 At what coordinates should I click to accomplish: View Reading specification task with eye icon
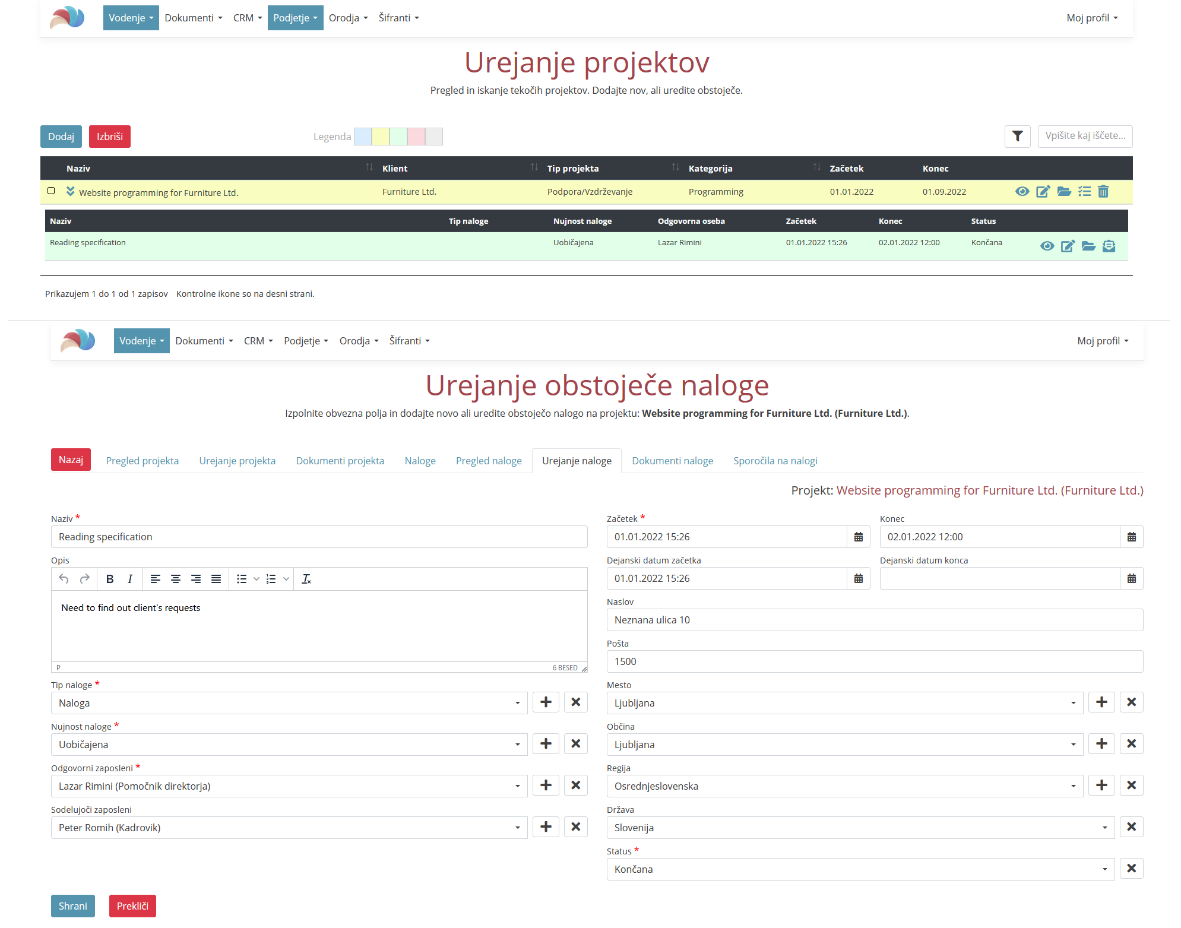1047,246
